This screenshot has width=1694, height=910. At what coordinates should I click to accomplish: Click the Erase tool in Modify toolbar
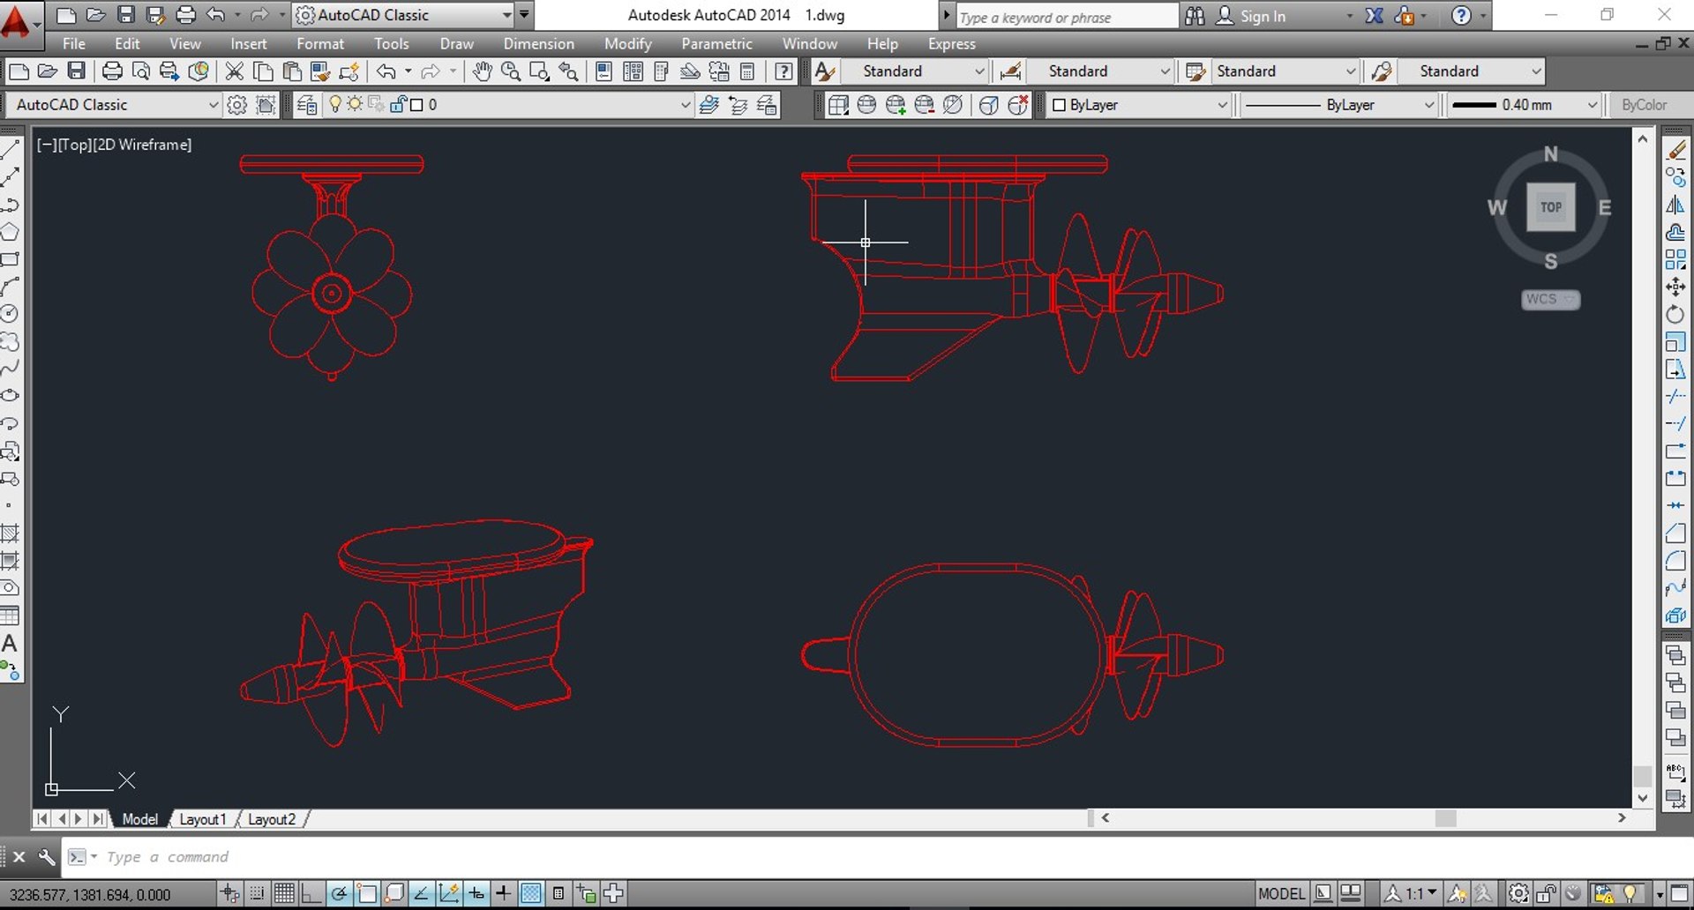1676,150
